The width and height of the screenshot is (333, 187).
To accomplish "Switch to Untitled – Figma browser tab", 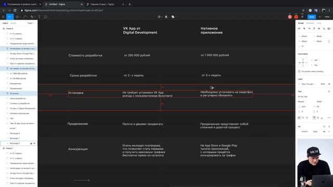I will [x=63, y=4].
